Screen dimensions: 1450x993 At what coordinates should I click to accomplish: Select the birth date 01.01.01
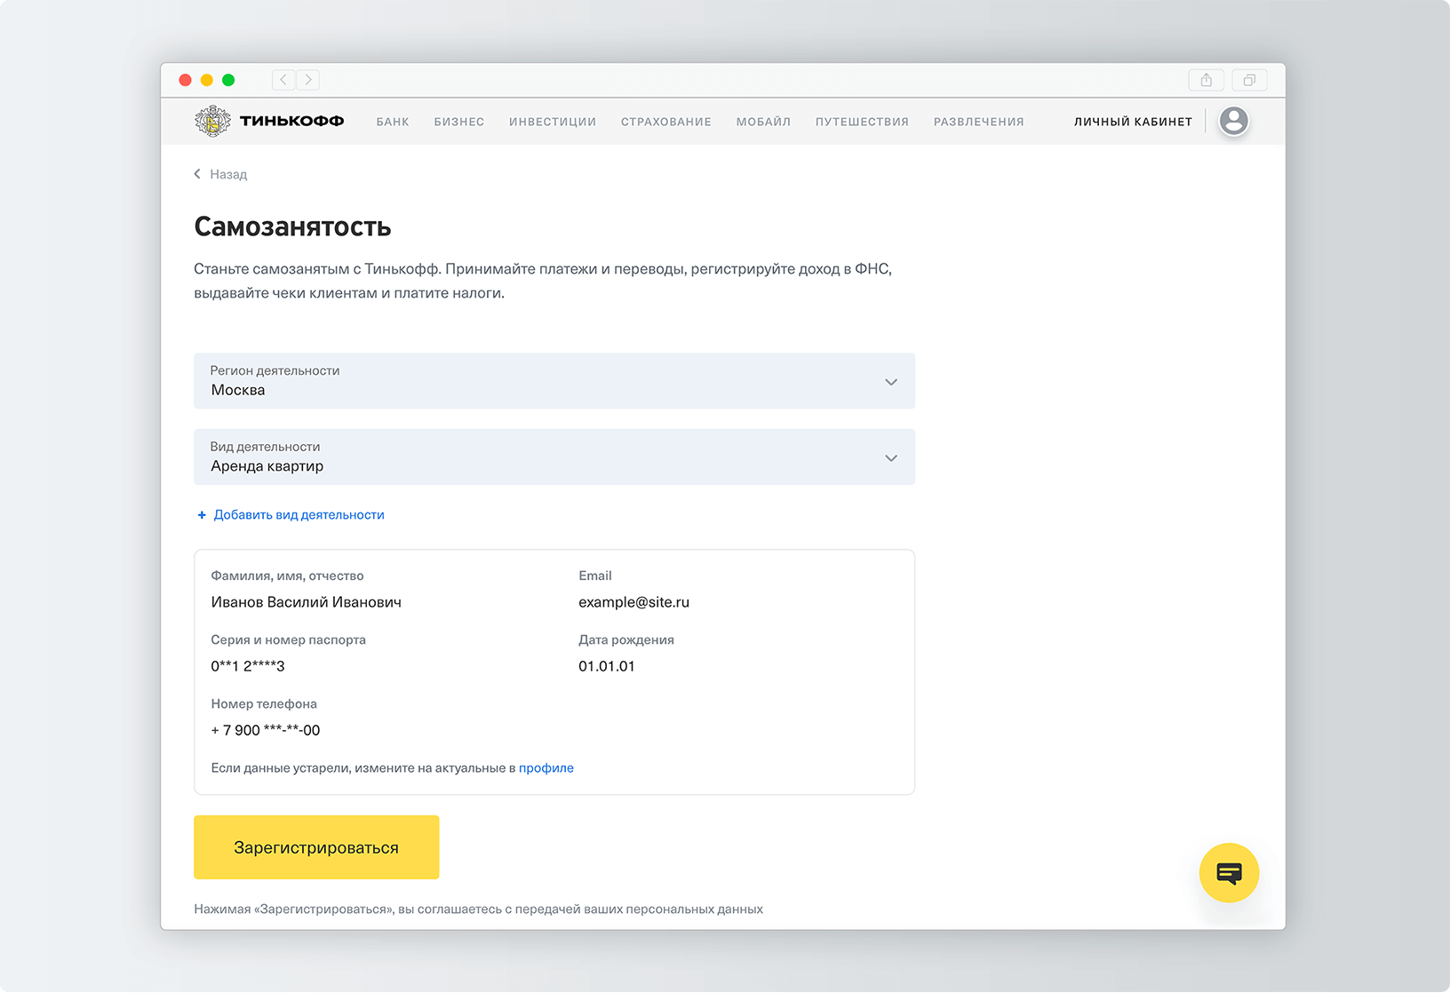pos(607,666)
